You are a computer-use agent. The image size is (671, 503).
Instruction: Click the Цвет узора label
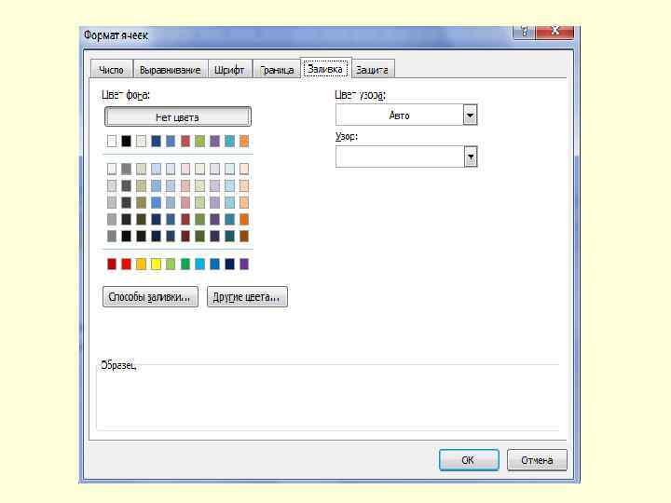360,94
